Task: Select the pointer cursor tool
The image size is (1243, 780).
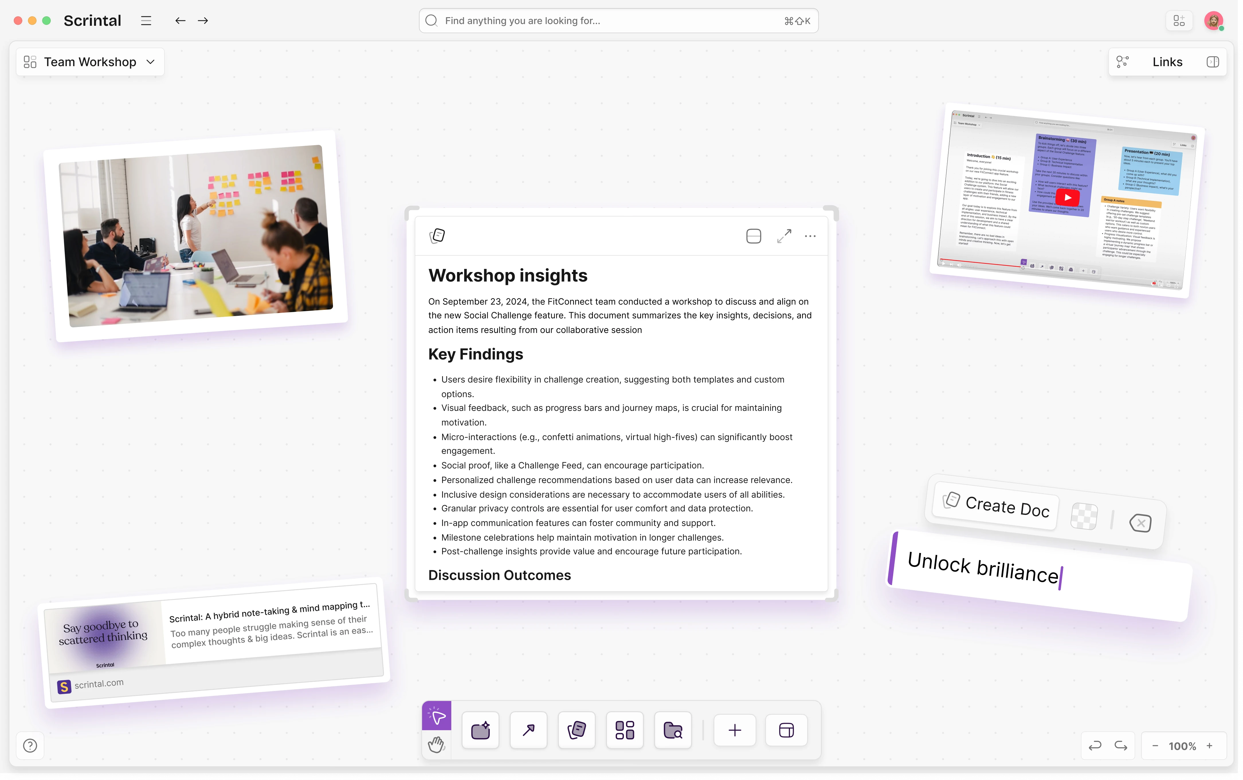Action: pyautogui.click(x=437, y=716)
